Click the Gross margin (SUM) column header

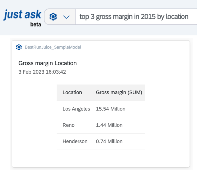[x=119, y=93]
